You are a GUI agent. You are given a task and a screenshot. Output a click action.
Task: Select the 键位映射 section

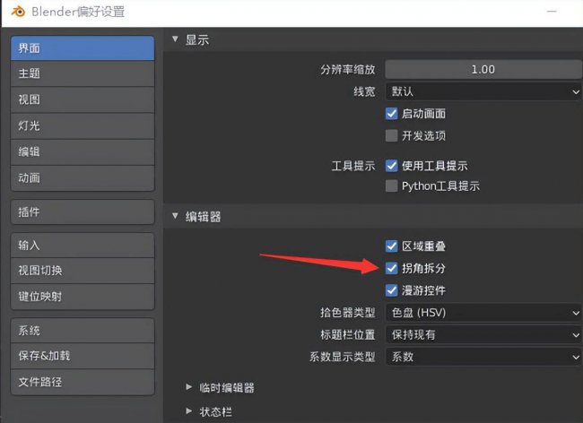pyautogui.click(x=83, y=297)
